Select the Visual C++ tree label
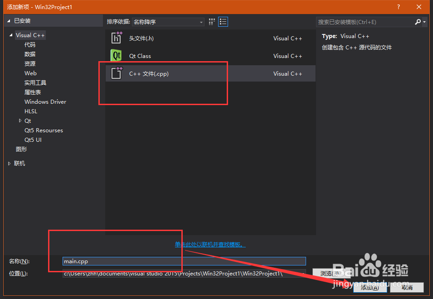 [x=30, y=35]
